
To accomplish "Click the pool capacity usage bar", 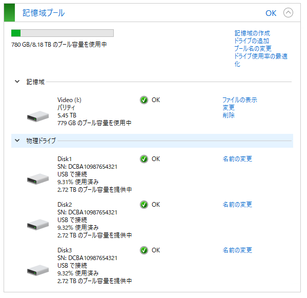I will (63, 33).
